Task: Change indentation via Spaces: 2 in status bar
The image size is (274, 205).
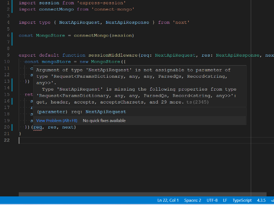Action: click(193, 200)
